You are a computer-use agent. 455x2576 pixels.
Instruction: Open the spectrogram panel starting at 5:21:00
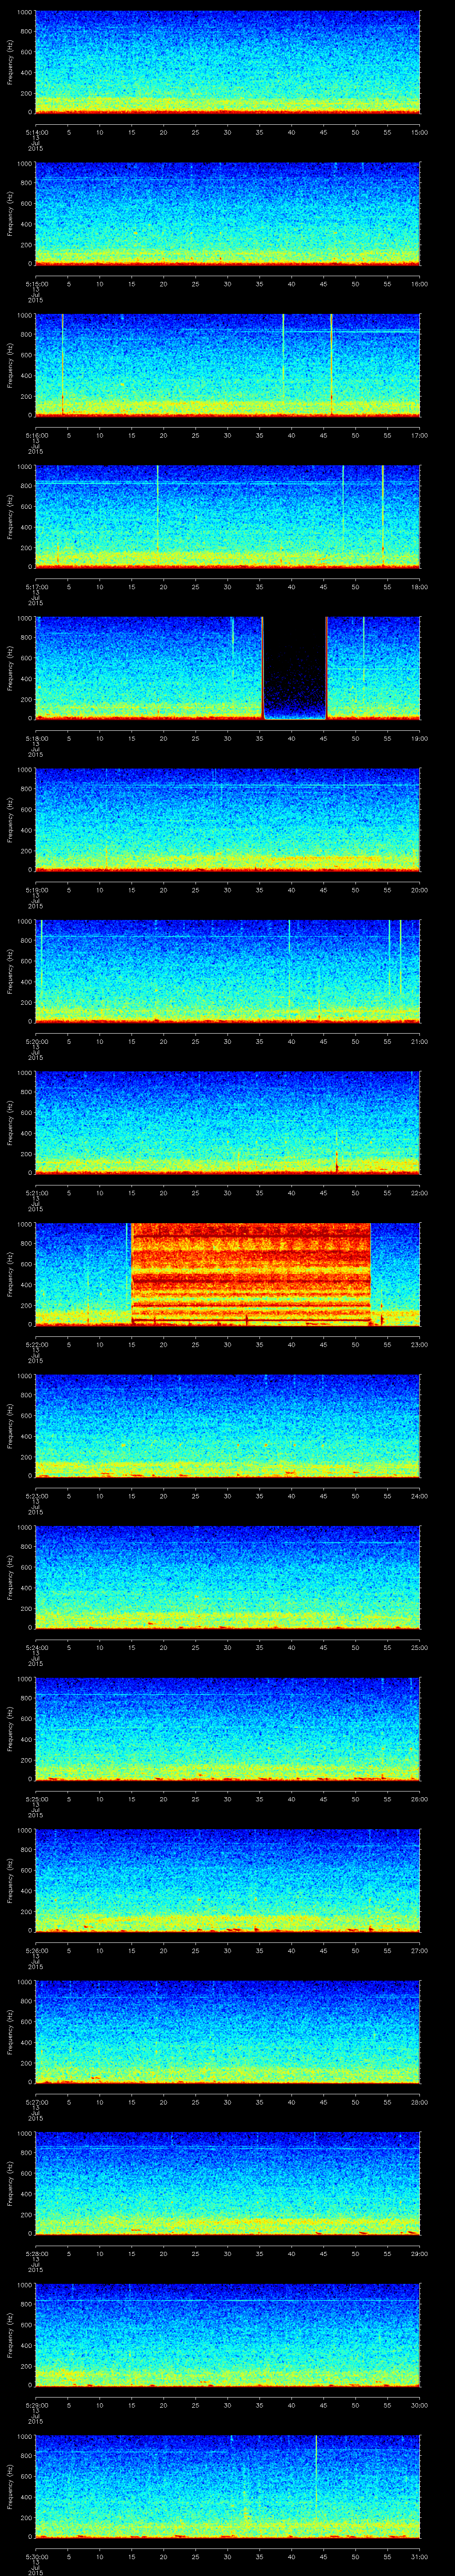pyautogui.click(x=228, y=1123)
